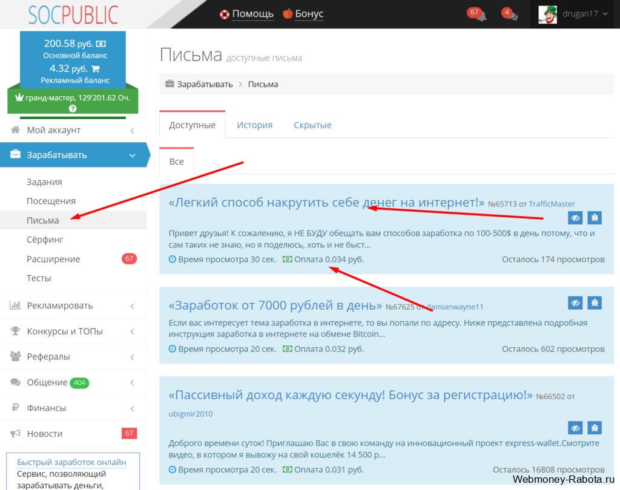This screenshot has height=490, width=620.
Task: Click 'Время просмотра 30 сек.' text
Action: pyautogui.click(x=227, y=260)
